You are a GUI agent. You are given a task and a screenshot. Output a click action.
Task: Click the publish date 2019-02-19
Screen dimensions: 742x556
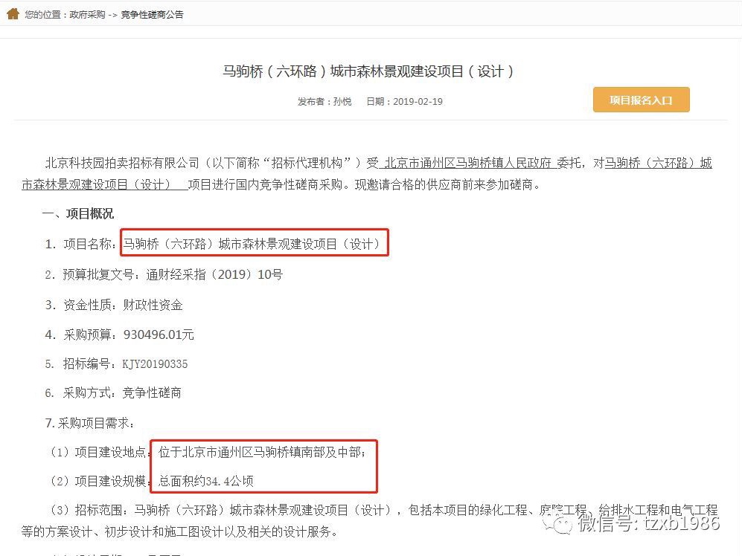click(x=418, y=101)
